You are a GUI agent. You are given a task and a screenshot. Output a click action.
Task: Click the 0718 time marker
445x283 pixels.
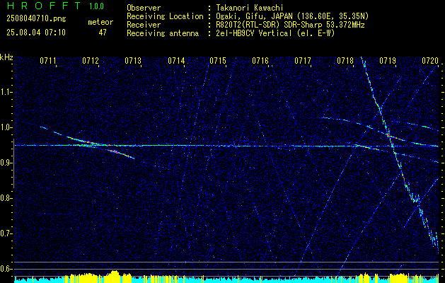345,60
